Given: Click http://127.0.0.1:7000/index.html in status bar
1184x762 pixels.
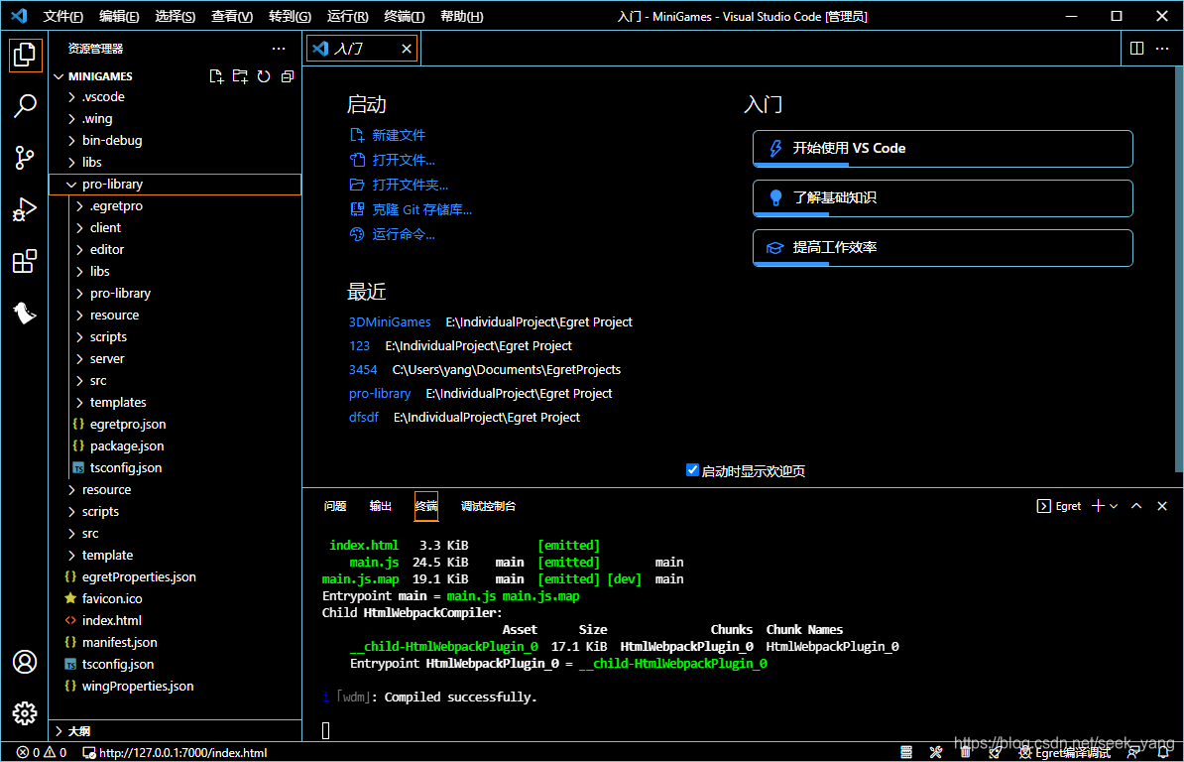Looking at the screenshot, I should 176,752.
